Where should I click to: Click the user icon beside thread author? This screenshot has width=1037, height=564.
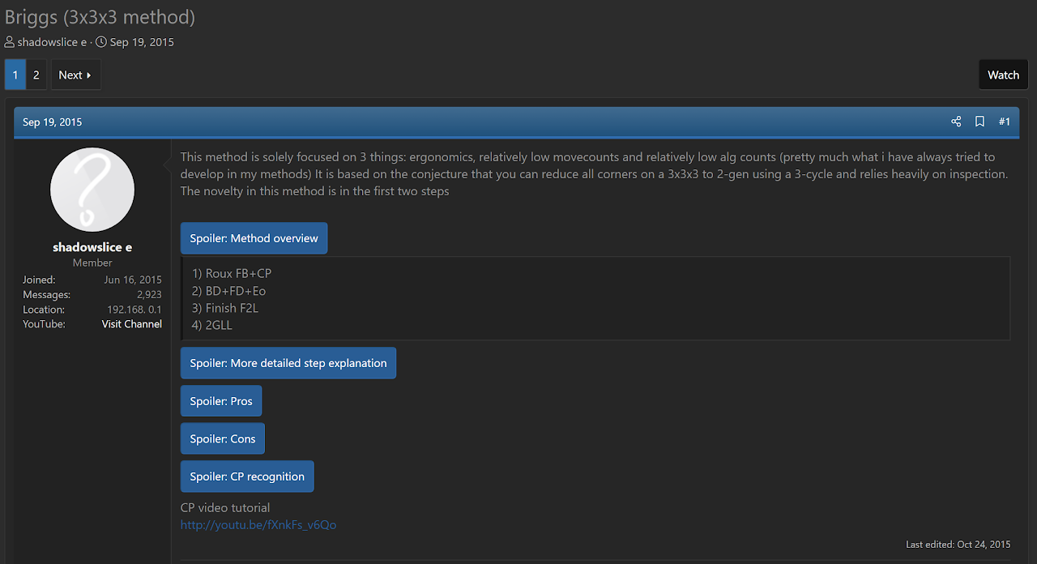click(10, 42)
